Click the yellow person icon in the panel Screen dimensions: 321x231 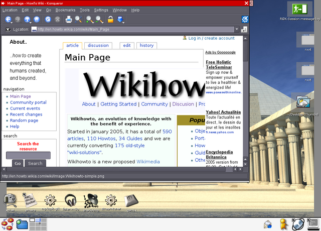[x=283, y=224]
